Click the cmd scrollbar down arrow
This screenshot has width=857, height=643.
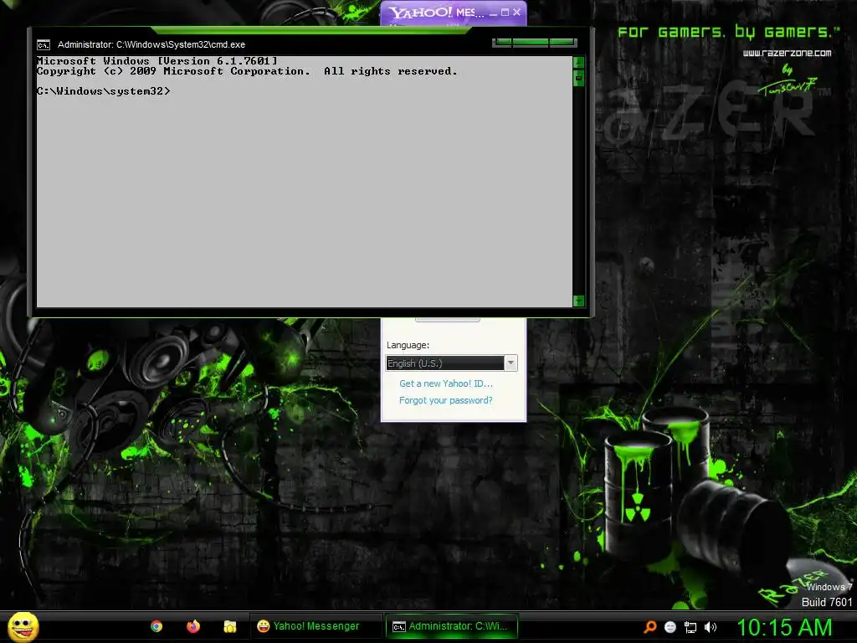pyautogui.click(x=578, y=301)
